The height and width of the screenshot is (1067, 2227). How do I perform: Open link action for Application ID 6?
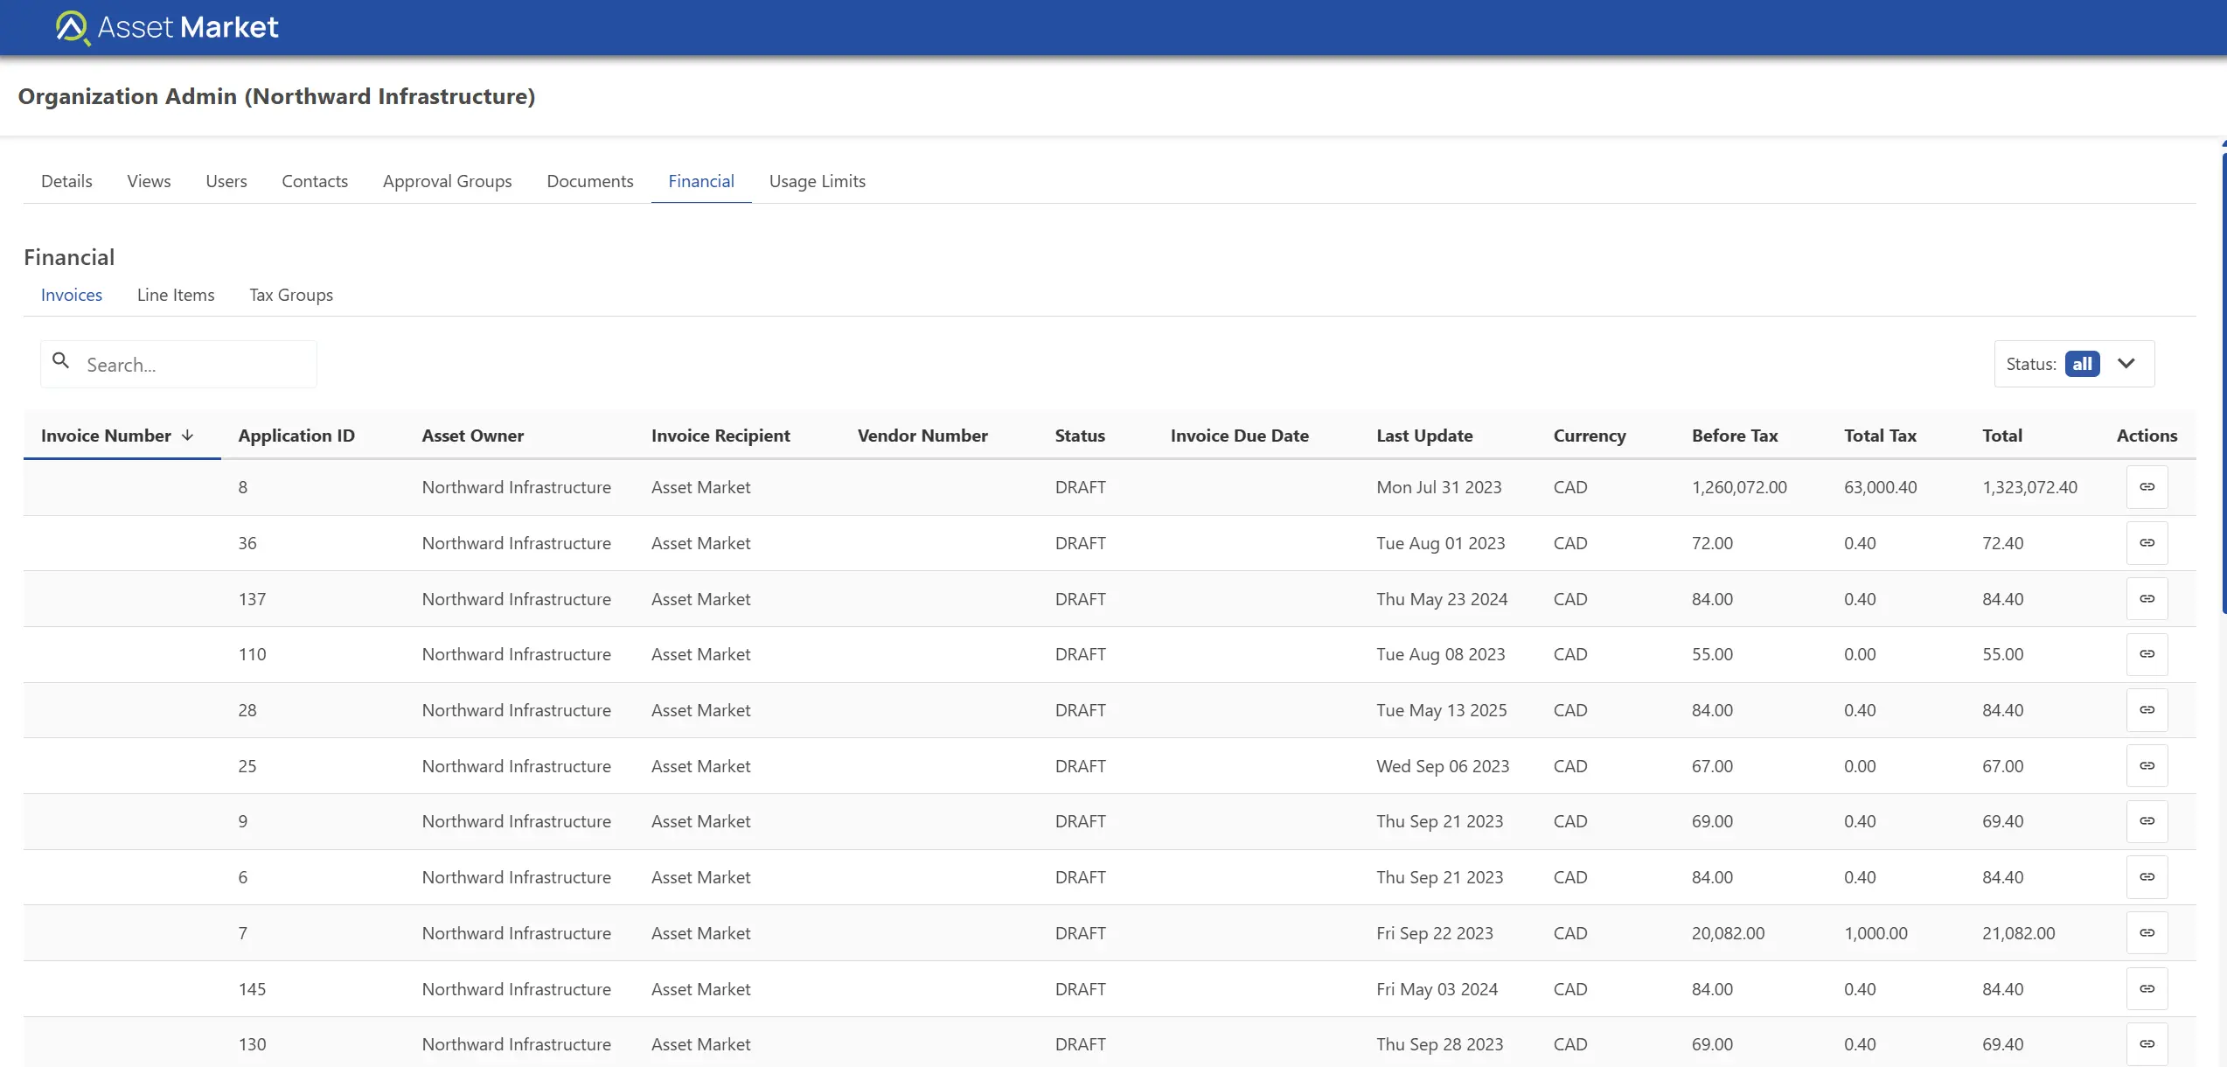(2147, 877)
